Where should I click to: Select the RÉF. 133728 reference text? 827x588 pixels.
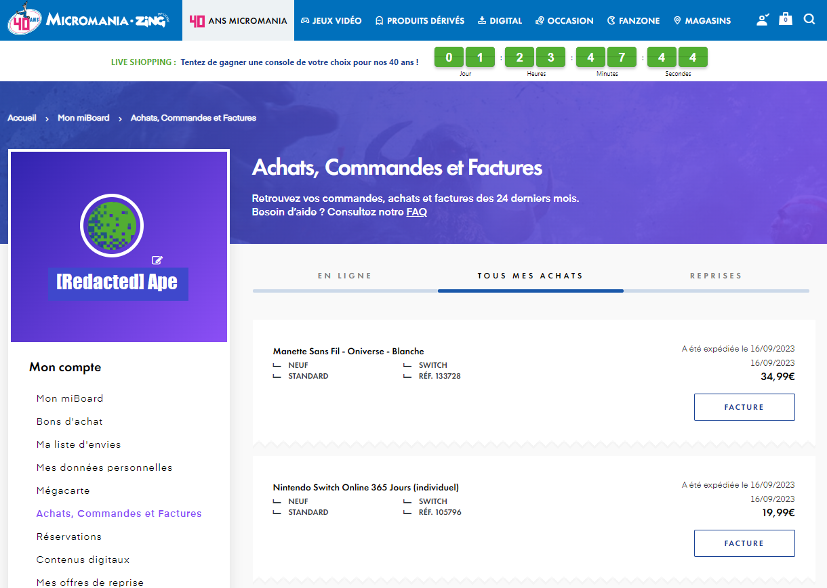coord(440,376)
